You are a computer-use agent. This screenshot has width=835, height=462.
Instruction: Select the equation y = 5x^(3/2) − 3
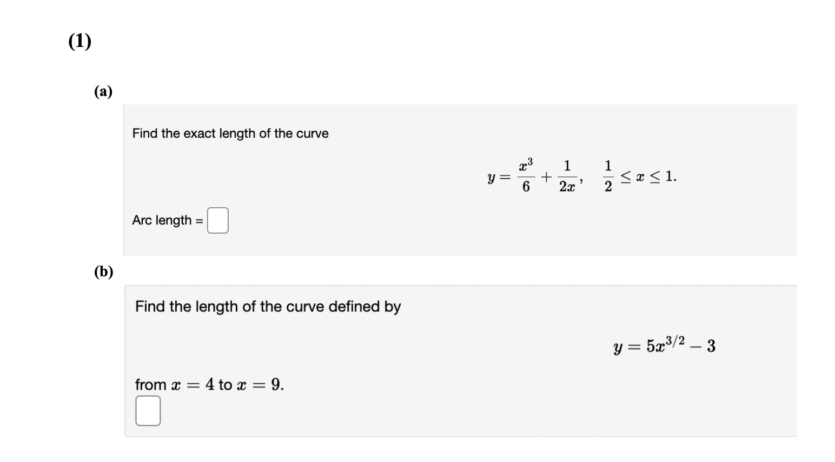664,346
